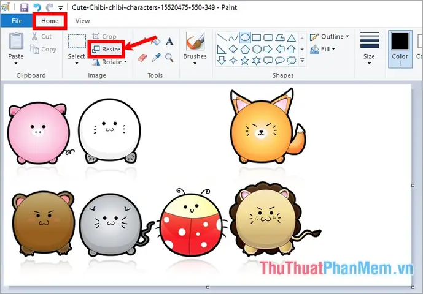Expand the Brushes dropdown arrow

pyautogui.click(x=195, y=64)
